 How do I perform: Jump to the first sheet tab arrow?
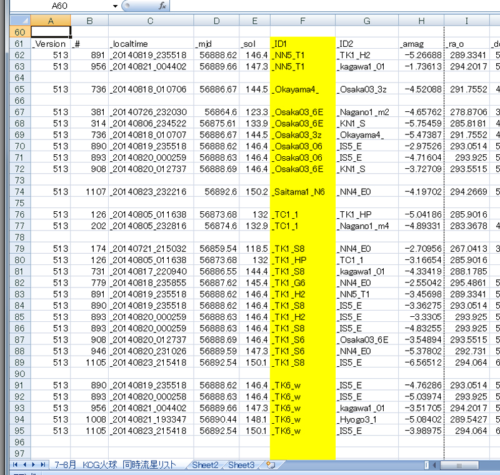(x=15, y=465)
